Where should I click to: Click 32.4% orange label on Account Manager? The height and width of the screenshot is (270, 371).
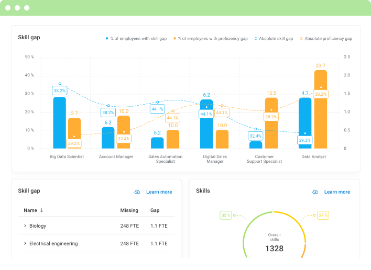[x=124, y=139]
